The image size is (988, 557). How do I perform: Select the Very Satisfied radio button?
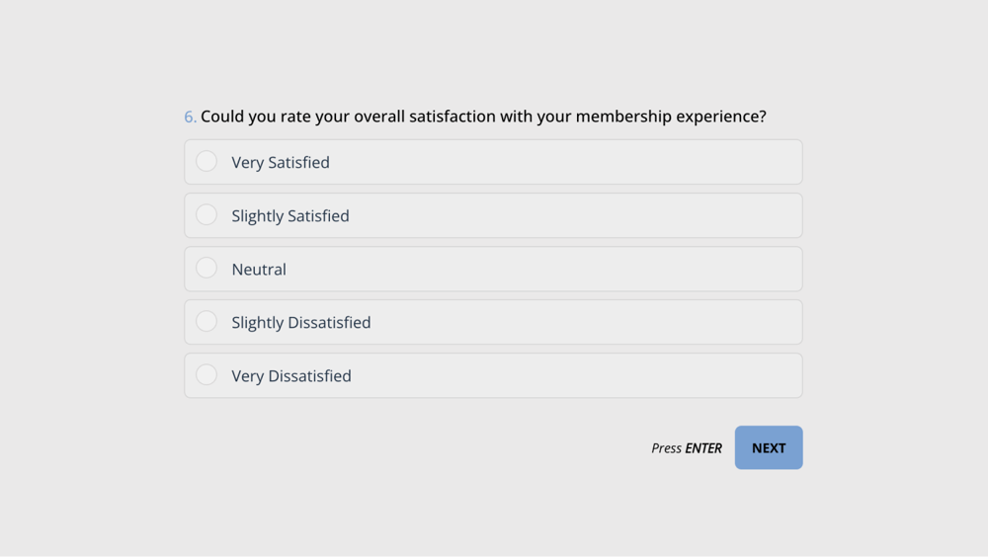(x=206, y=161)
